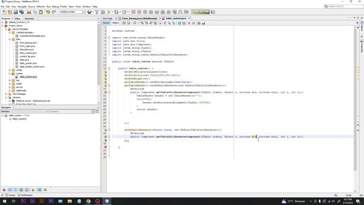Switch to Form_Barang.java editor tab
Screen dimensions: 364x205
coord(139,18)
